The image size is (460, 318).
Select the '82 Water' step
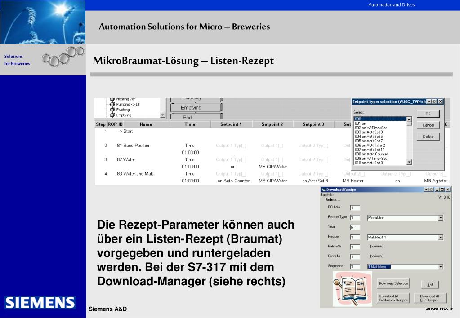click(x=126, y=160)
